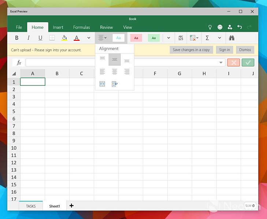The height and width of the screenshot is (219, 267).
Task: Minimize the Excel Preview window
Action: tap(229, 12)
